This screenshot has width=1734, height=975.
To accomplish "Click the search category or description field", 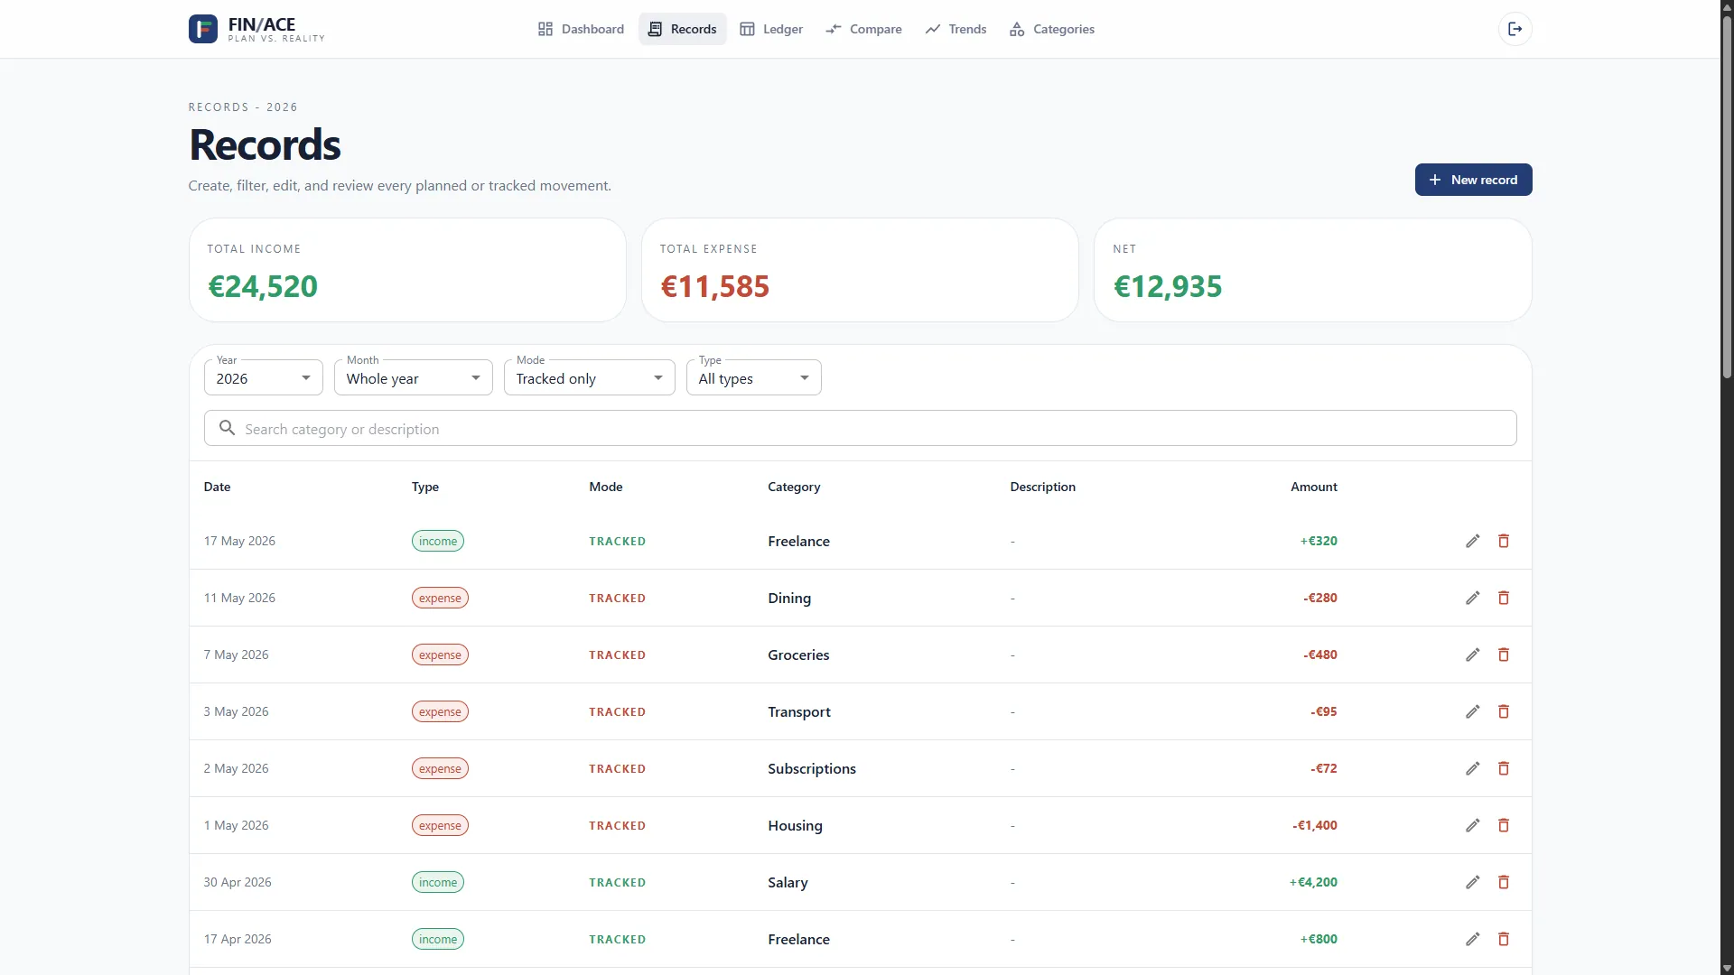I will (860, 429).
